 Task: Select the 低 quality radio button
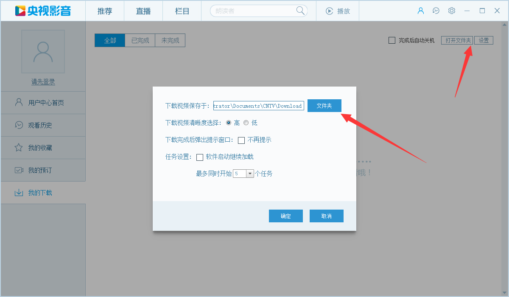click(246, 123)
